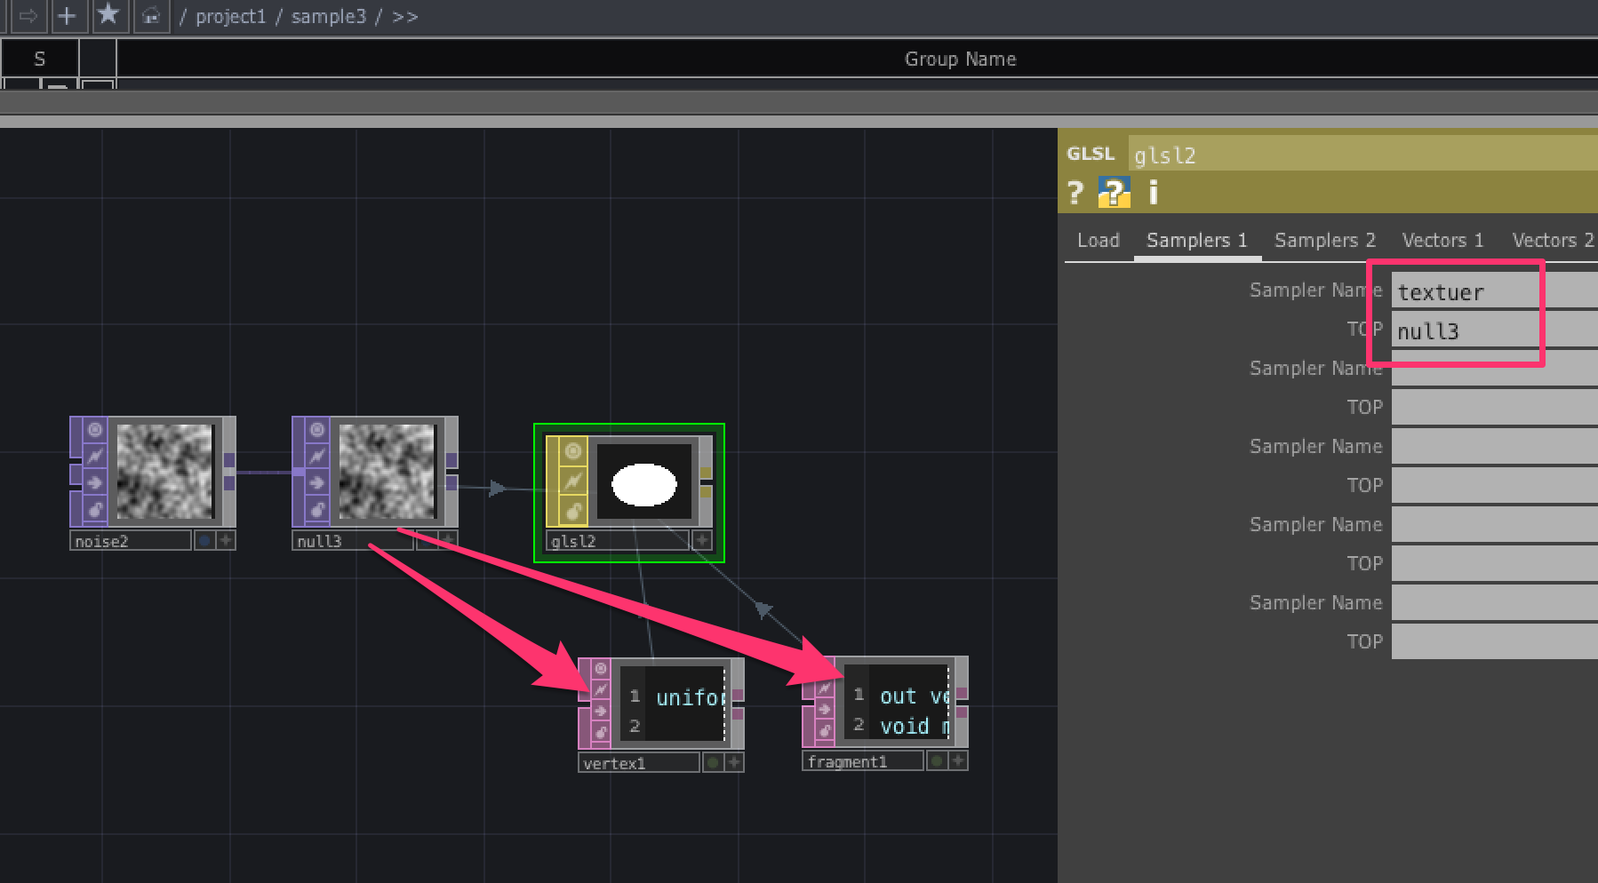Select the glsl2 node ellipse thumbnail
The image size is (1598, 883).
tap(644, 484)
